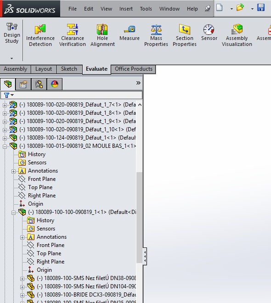
Task: Open the File menu
Action: 73,9
